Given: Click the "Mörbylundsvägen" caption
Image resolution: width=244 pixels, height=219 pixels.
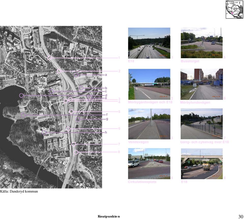Looking at the screenshot, I should coord(195,102).
